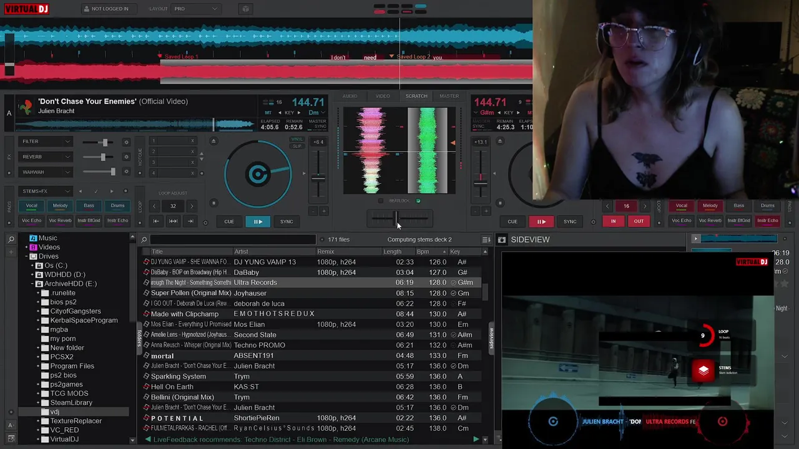
Task: Click the crossfader slider
Action: pyautogui.click(x=399, y=218)
